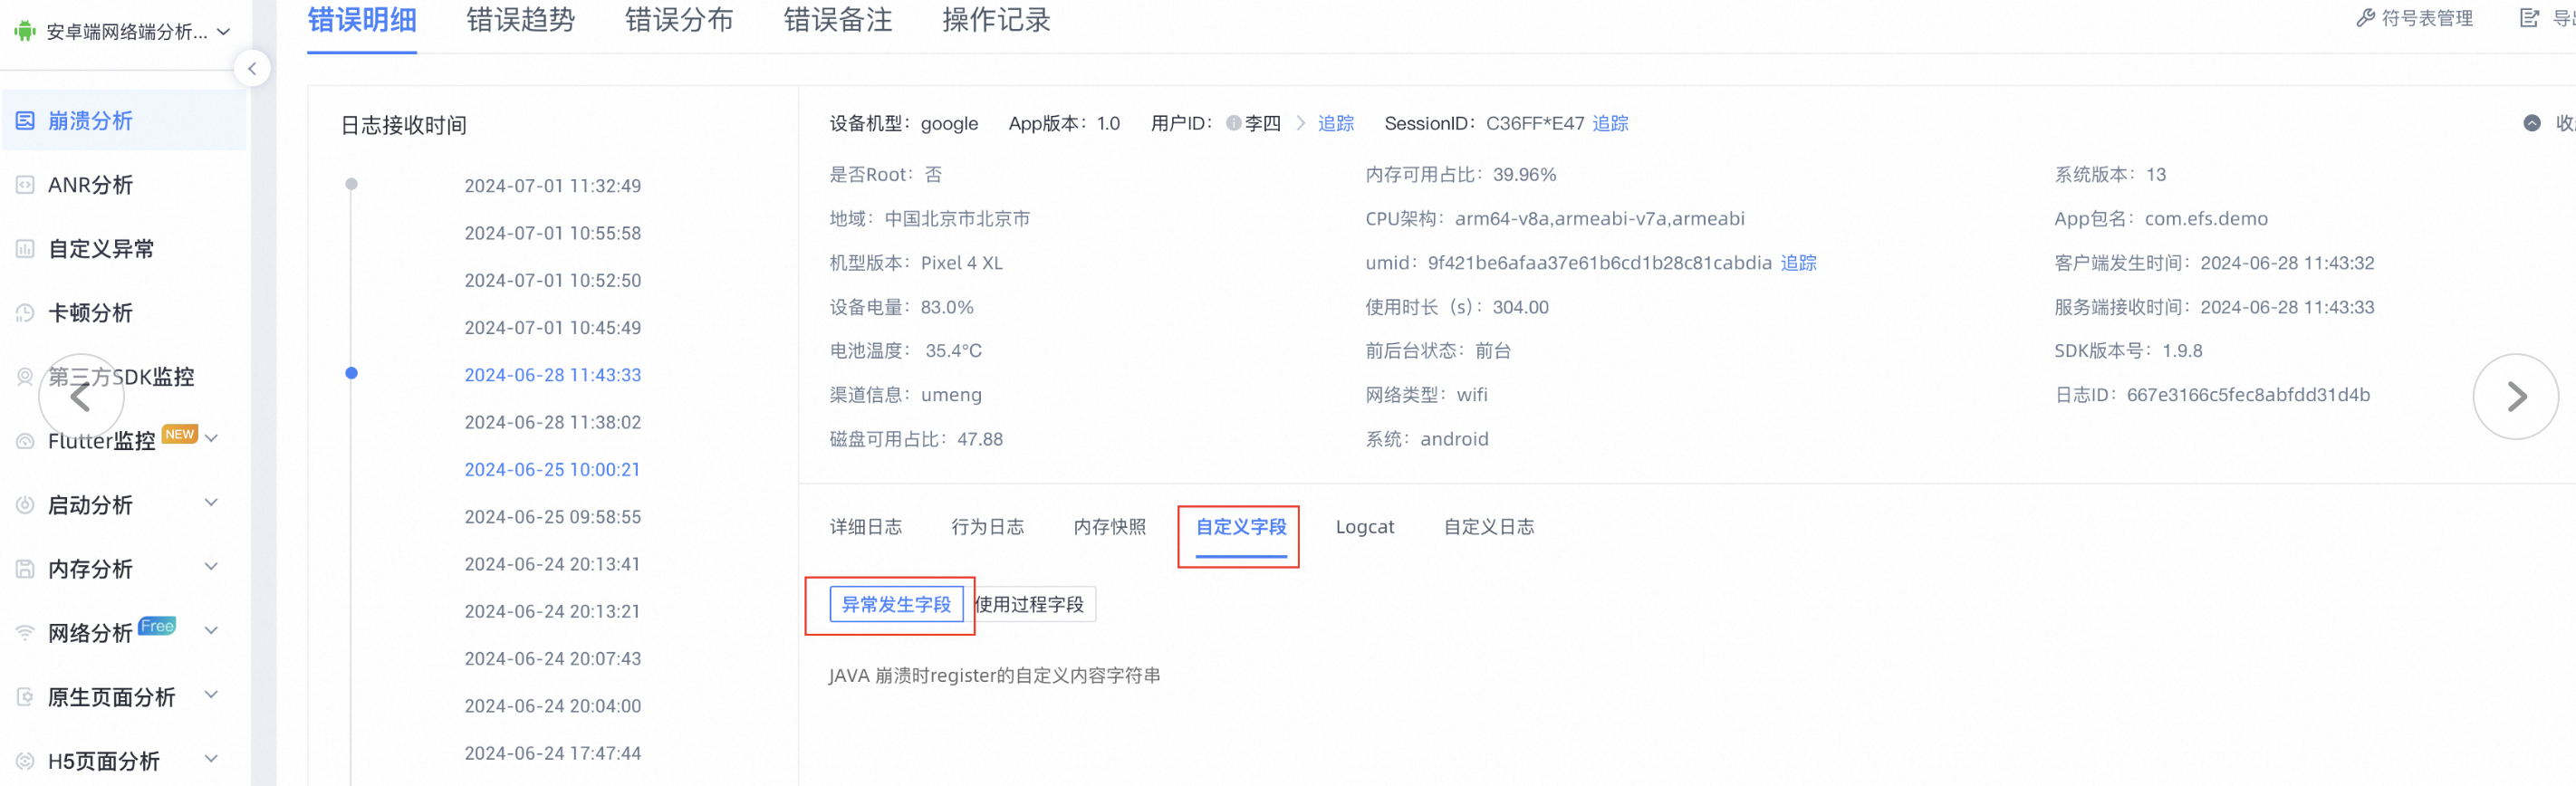
Task: Click the export icon at top right
Action: tap(2529, 18)
